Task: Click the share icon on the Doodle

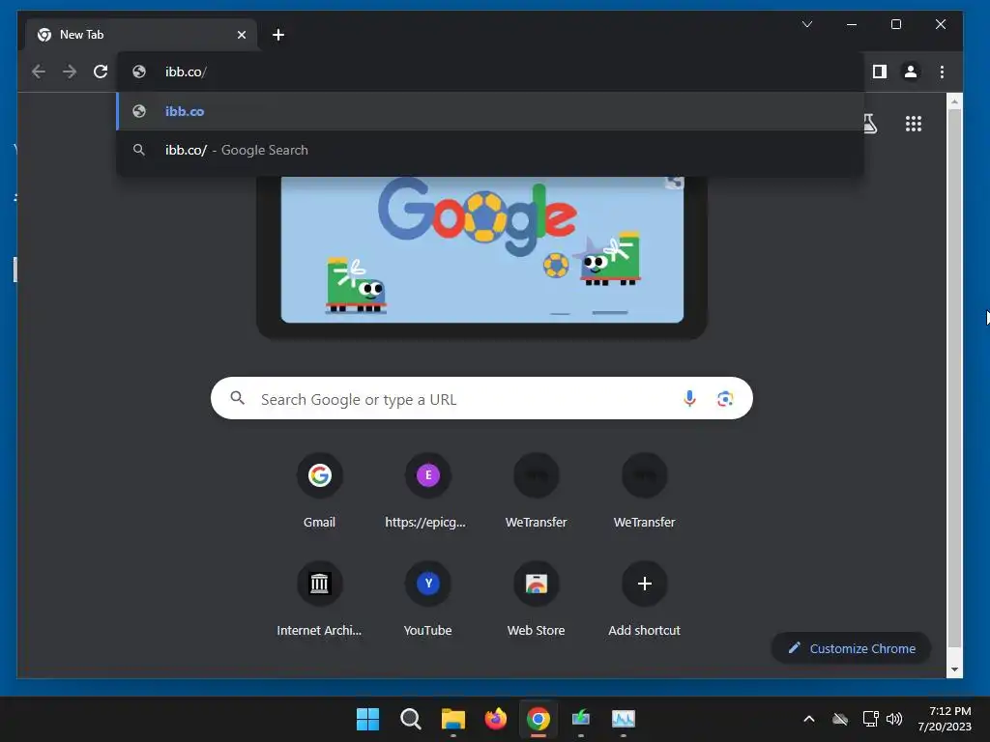Action: pyautogui.click(x=674, y=183)
